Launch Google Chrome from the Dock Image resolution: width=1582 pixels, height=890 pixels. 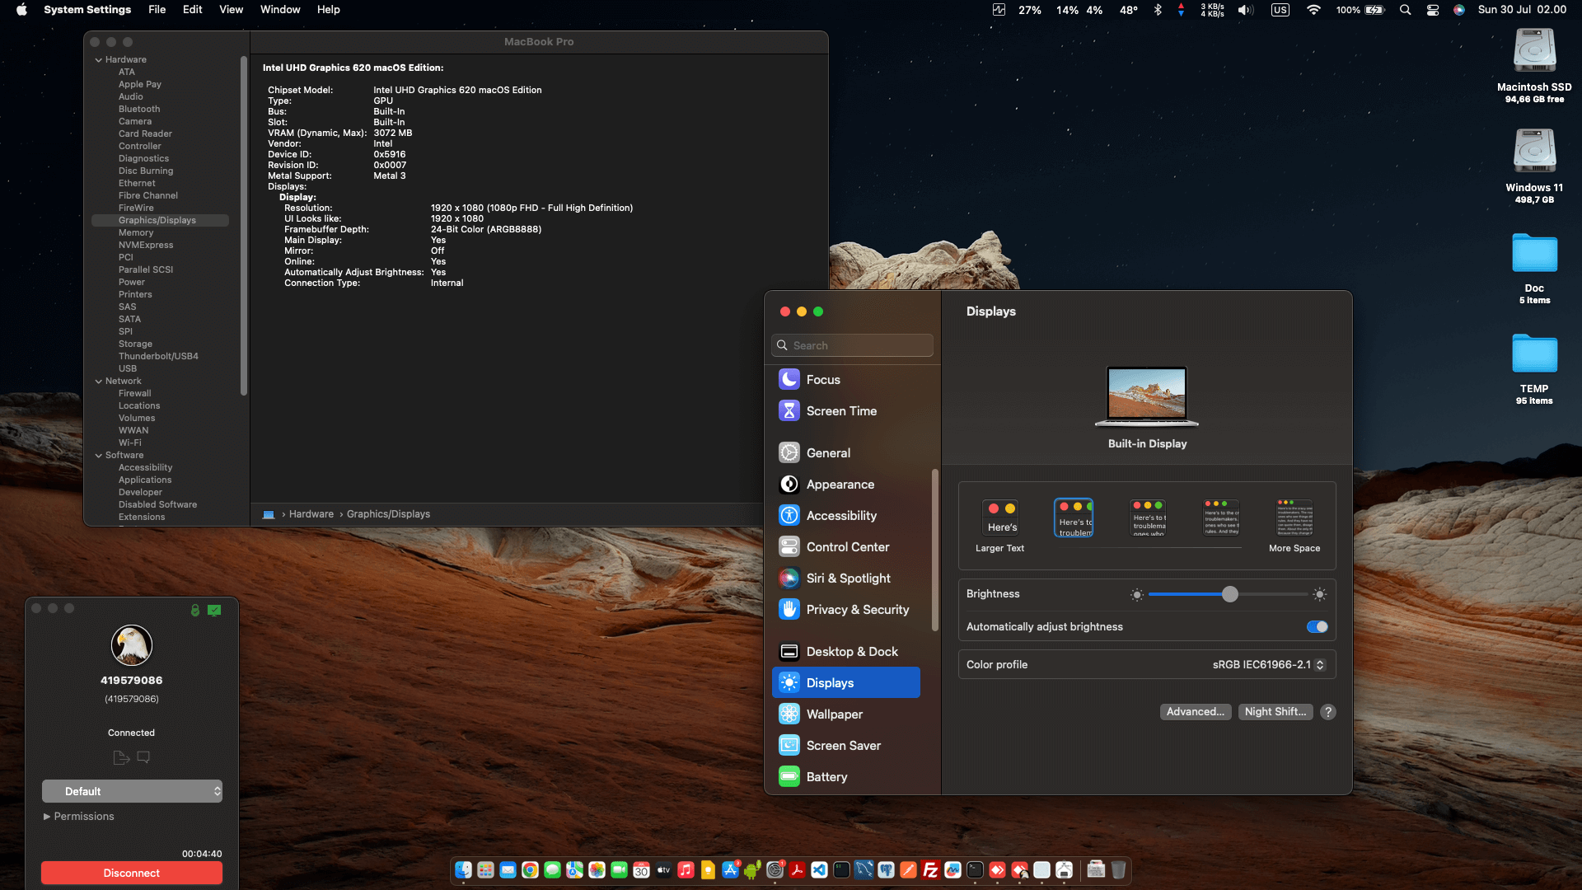530,870
